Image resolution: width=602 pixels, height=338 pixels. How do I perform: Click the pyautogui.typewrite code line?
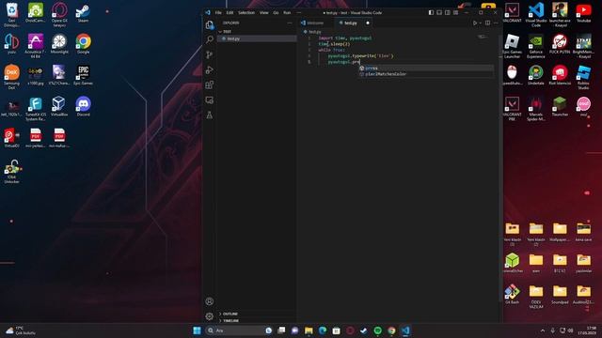pos(360,56)
